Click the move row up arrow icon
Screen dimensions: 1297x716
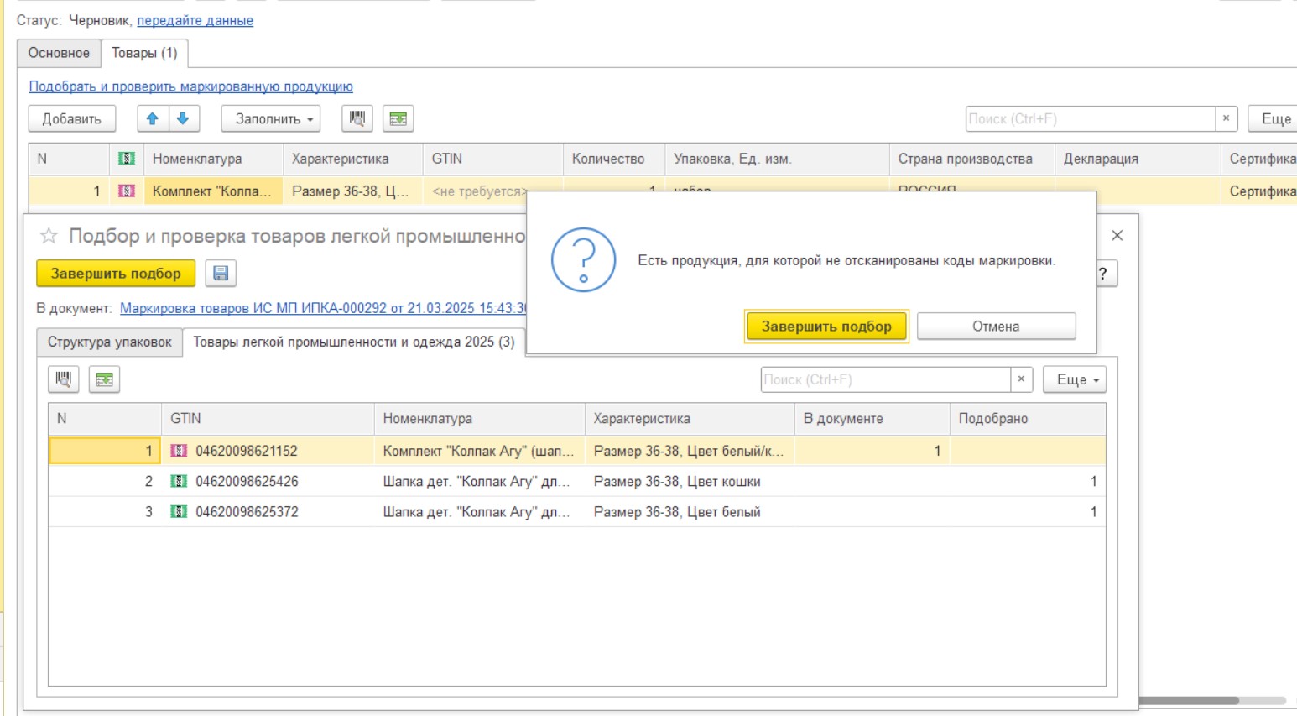coord(153,119)
